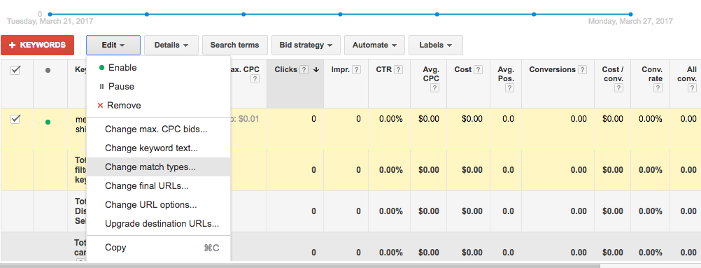Viewport: 701px width, 268px height.
Task: Click the red + KEYWORDS button
Action: point(38,45)
